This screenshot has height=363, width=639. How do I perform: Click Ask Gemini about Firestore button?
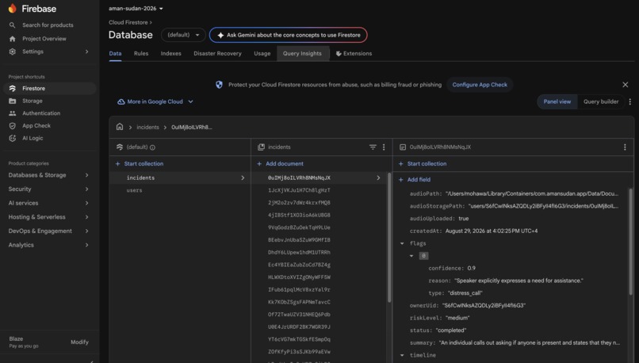(x=288, y=35)
